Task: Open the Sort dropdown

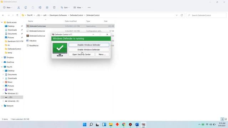Action: (x=65, y=7)
